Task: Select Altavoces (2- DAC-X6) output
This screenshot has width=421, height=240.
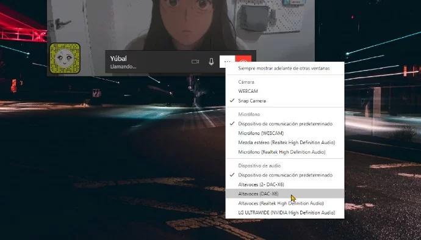Action: [x=285, y=184]
